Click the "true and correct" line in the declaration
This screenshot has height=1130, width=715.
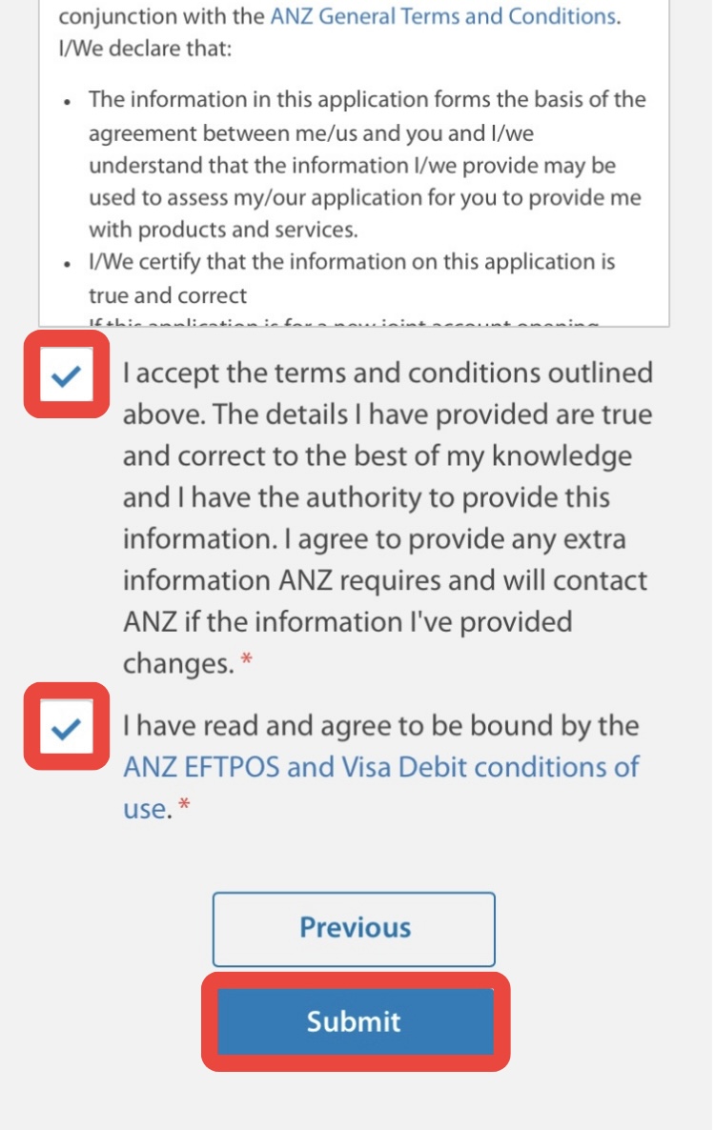point(168,295)
